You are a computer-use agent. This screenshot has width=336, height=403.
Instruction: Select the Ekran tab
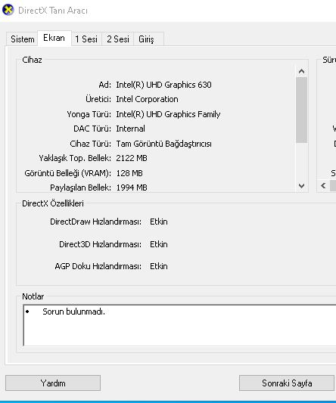point(54,38)
